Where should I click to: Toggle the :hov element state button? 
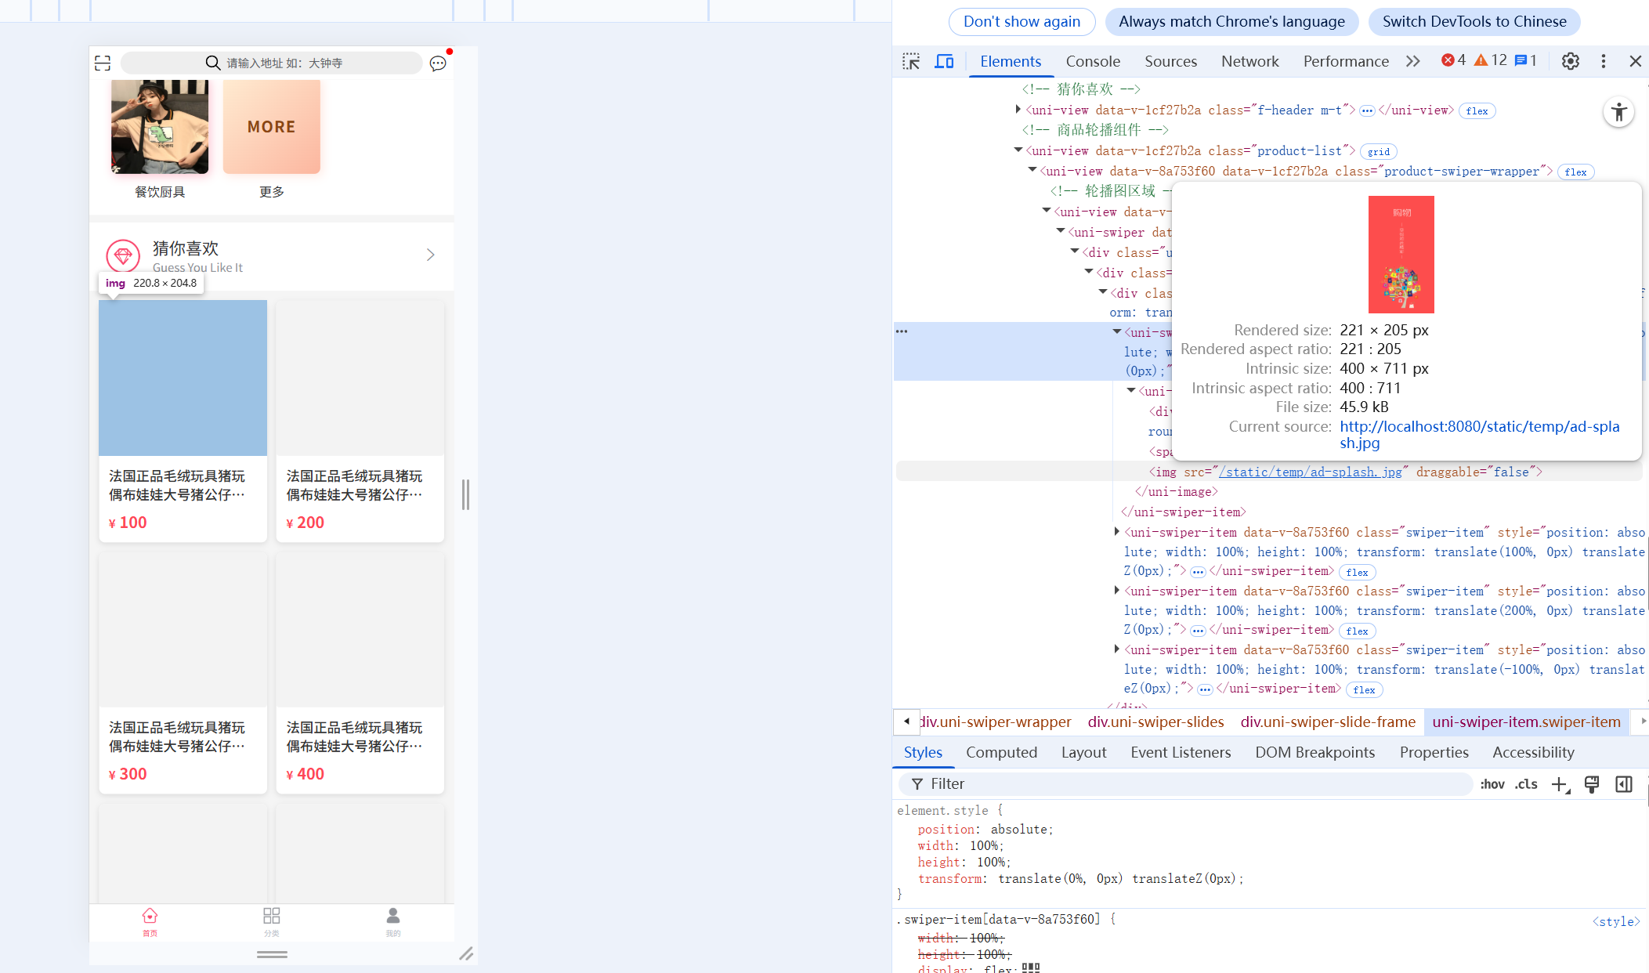[1492, 784]
